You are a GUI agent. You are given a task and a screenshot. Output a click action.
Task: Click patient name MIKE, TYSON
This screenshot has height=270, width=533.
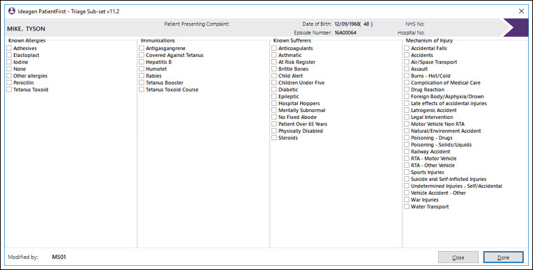pos(26,29)
